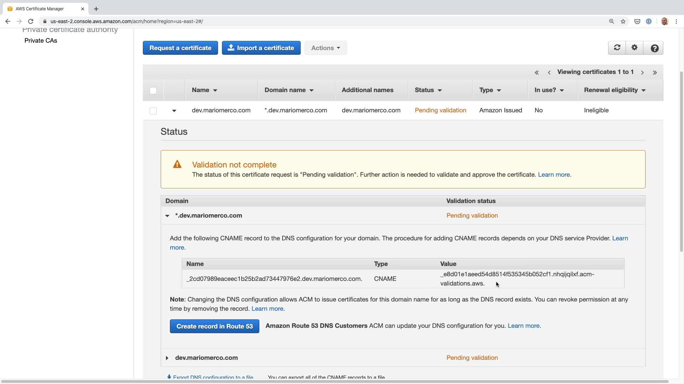Image resolution: width=684 pixels, height=384 pixels.
Task: Expand the dev.mariomerco.com domain validation section
Action: coord(167,358)
